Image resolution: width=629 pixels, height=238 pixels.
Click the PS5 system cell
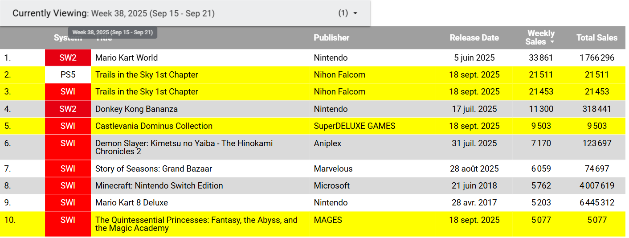(x=68, y=75)
